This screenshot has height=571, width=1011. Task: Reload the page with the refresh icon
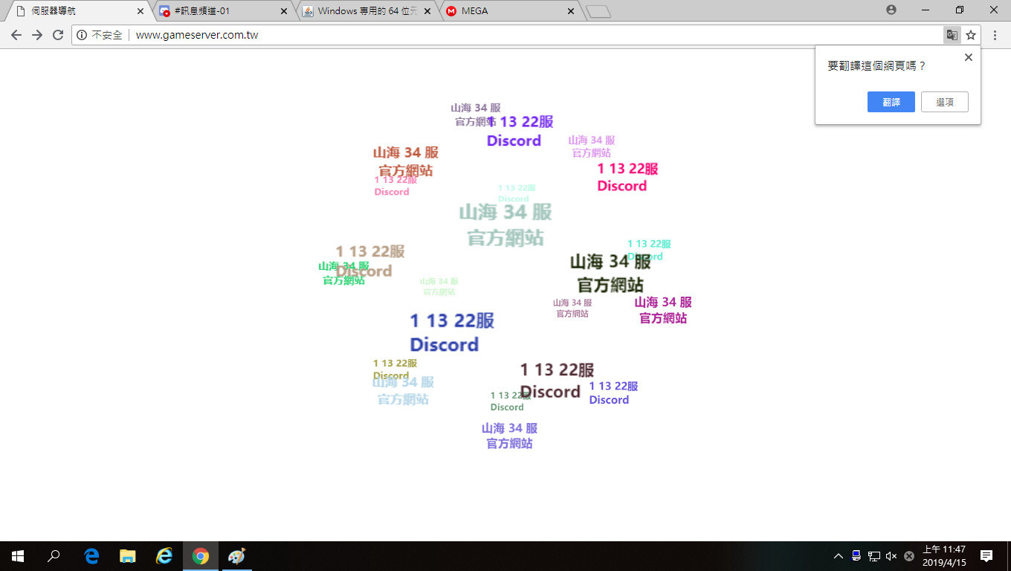[58, 35]
